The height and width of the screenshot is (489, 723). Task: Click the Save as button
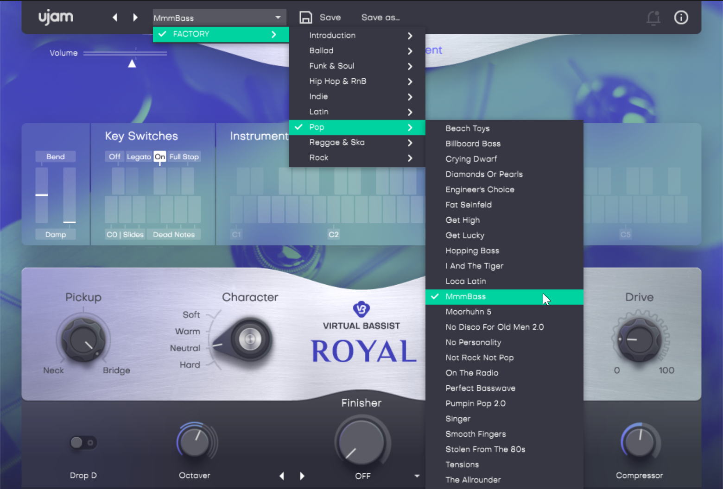(381, 18)
